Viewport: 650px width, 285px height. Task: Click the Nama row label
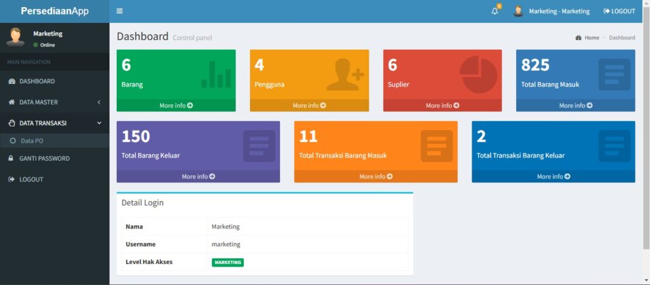coord(135,227)
